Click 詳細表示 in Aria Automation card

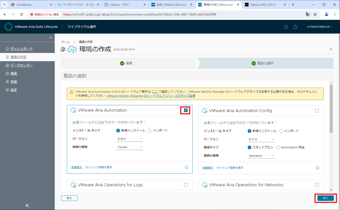click(76, 167)
